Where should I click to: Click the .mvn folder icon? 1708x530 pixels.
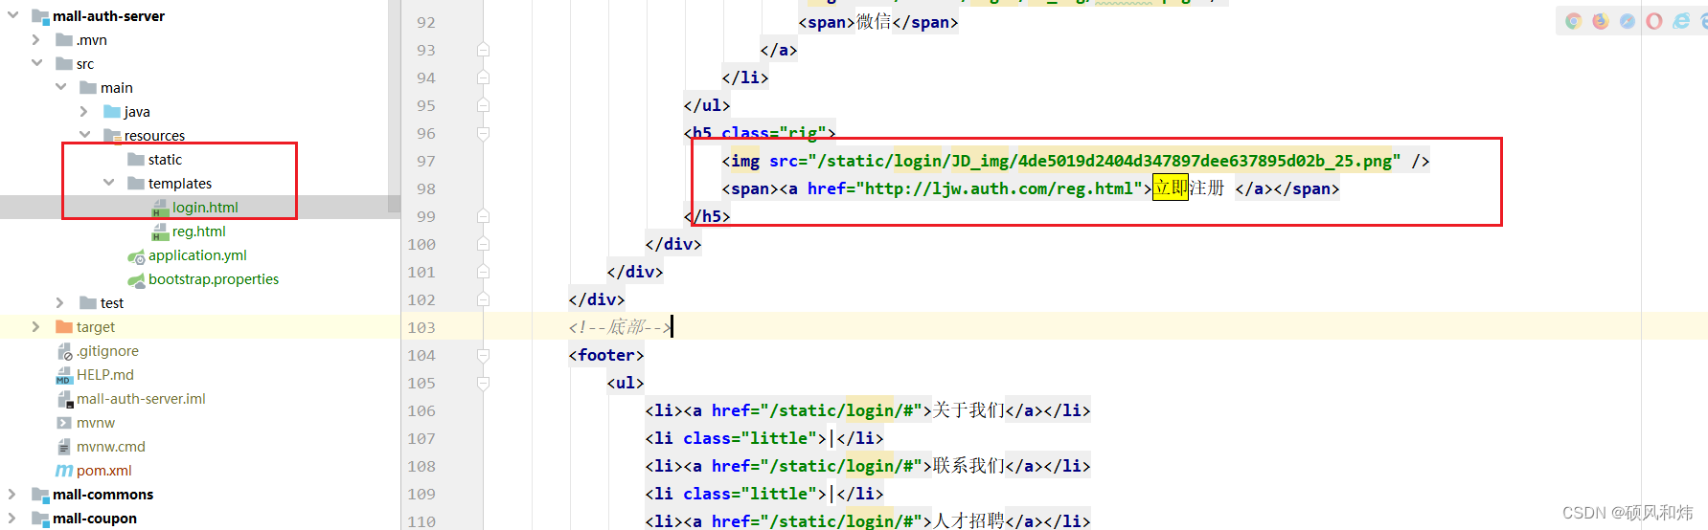(x=64, y=40)
